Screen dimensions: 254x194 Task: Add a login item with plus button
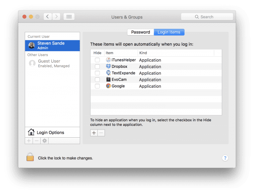point(94,133)
